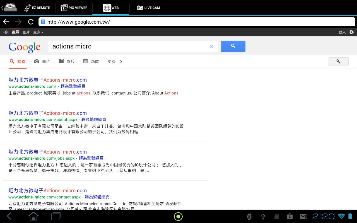Open the about.aspx search result title
This screenshot has width=357, height=223.
[47, 113]
